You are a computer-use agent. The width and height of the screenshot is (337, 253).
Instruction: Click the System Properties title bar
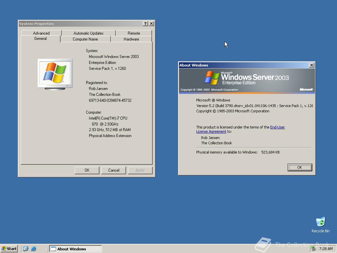click(81, 24)
